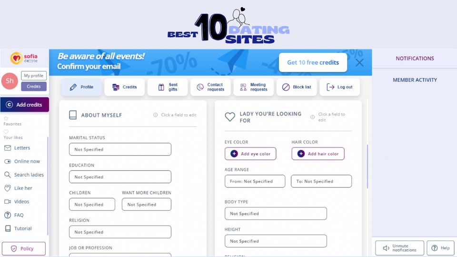This screenshot has height=257, width=457.
Task: Open the Block list tab
Action: (297, 87)
